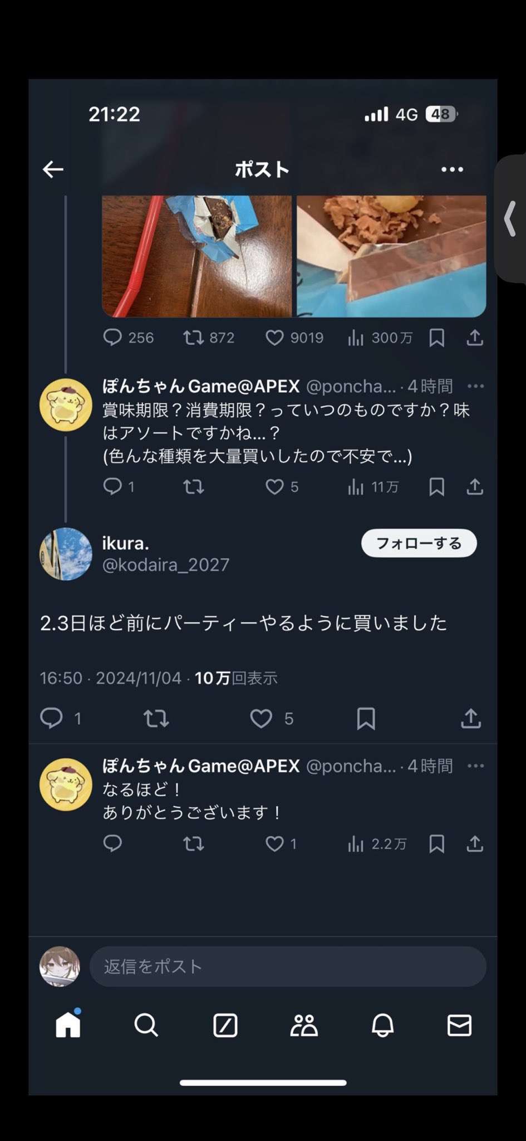The width and height of the screenshot is (526, 1141).
Task: Open the 256 replies on top post
Action: 112,338
